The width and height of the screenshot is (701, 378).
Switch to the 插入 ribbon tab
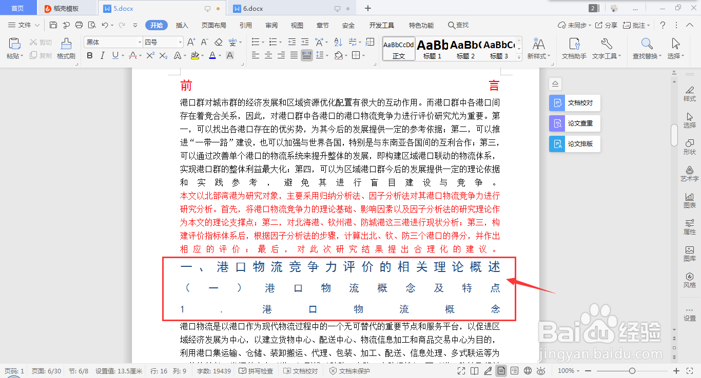point(182,25)
